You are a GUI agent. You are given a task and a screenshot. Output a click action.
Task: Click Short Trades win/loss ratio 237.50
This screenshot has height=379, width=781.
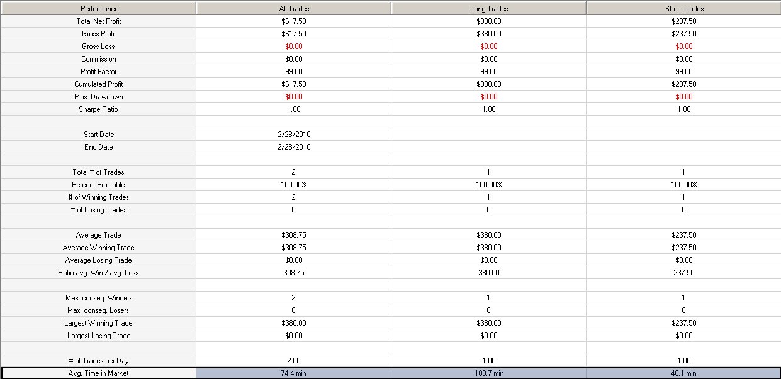[x=683, y=273]
